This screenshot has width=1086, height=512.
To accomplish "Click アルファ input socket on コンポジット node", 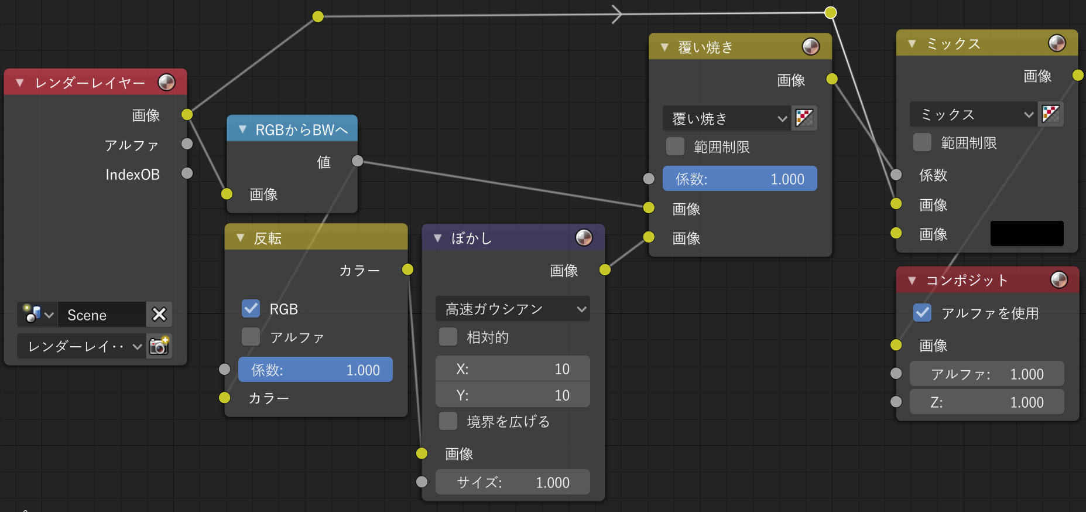I will (896, 373).
